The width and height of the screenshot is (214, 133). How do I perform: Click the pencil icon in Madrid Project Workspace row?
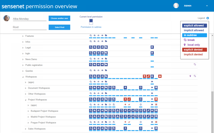(x=148, y=116)
